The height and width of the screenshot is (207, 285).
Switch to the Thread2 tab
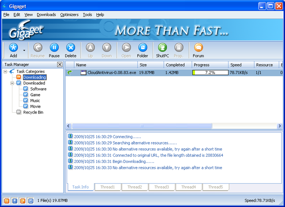[134, 187]
